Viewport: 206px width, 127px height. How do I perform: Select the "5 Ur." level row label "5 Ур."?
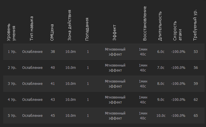coord(12,116)
